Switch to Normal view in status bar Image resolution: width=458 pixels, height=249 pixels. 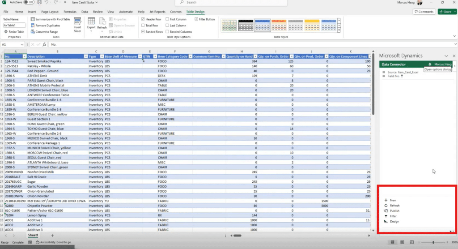pos(392,242)
